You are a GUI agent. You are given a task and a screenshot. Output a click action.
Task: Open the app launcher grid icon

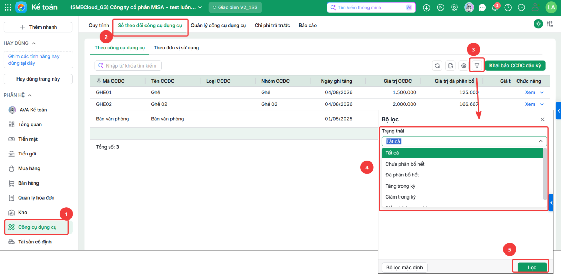coord(8,7)
